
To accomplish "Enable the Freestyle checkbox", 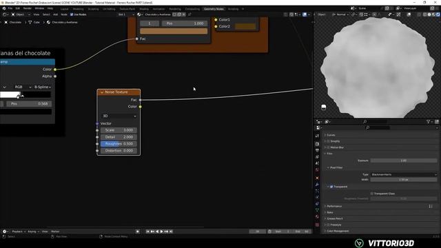I will [328, 225].
